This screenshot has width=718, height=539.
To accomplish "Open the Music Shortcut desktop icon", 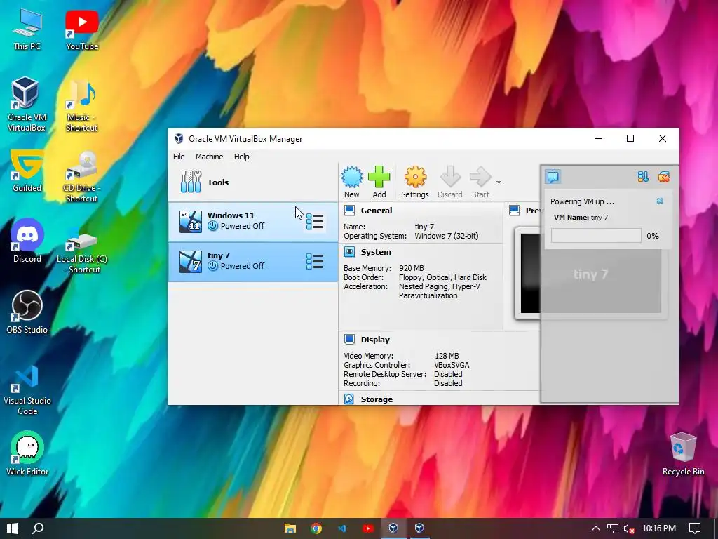I will tap(82, 105).
